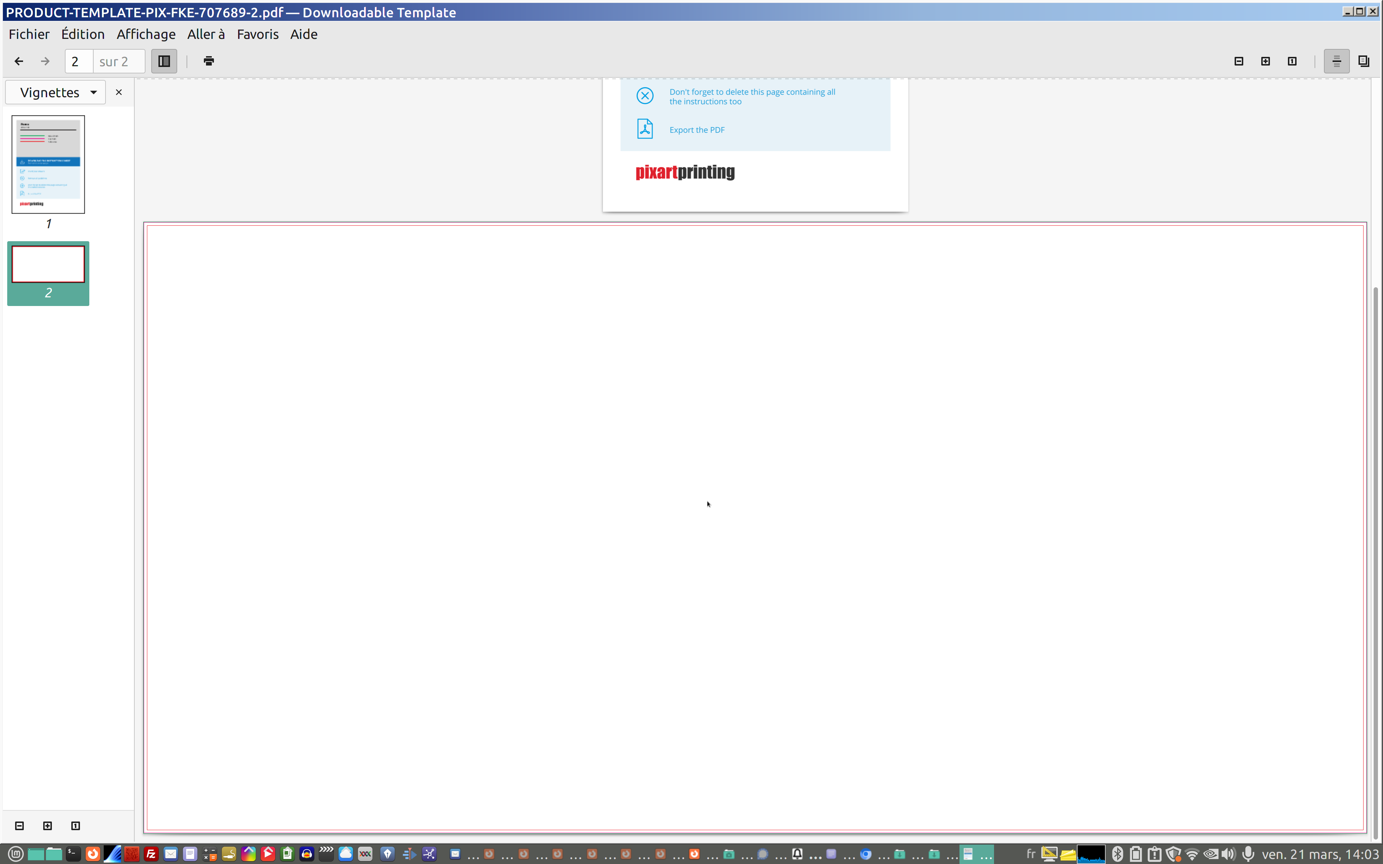This screenshot has height=864, width=1383.
Task: Go to the previous page with back arrow
Action: pos(19,61)
